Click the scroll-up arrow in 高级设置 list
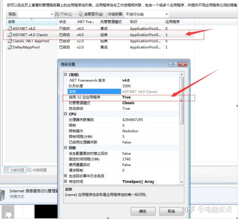The width and height of the screenshot is (238, 219). [182, 74]
